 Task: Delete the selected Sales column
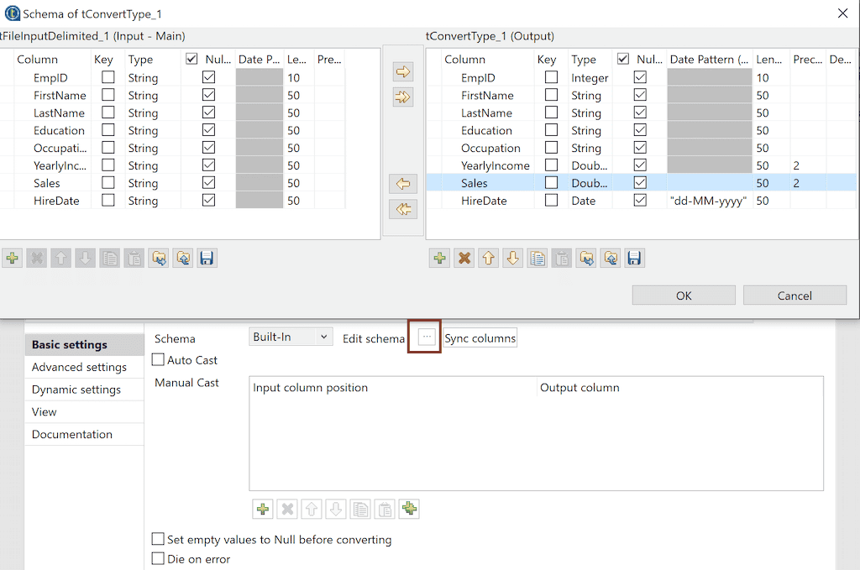[x=464, y=258]
